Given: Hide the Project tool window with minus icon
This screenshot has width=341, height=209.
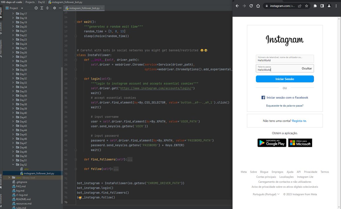Looking at the screenshot, I should click(x=60, y=8).
